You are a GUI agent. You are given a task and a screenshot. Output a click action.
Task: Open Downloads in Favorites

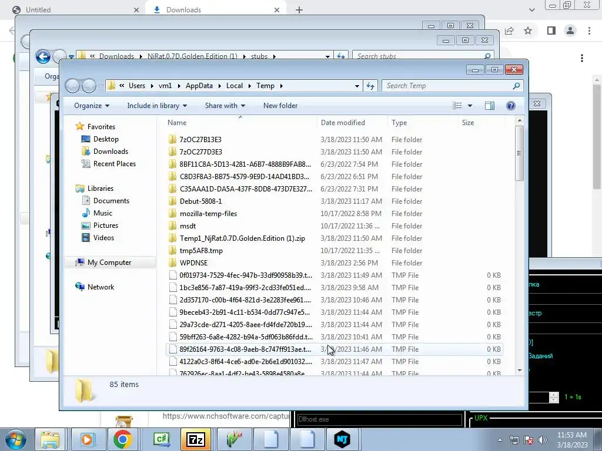pos(110,152)
